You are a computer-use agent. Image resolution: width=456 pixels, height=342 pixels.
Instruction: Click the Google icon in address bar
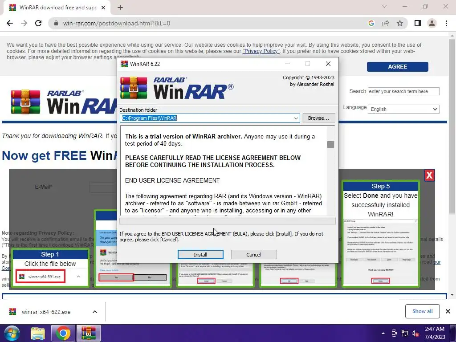click(371, 23)
